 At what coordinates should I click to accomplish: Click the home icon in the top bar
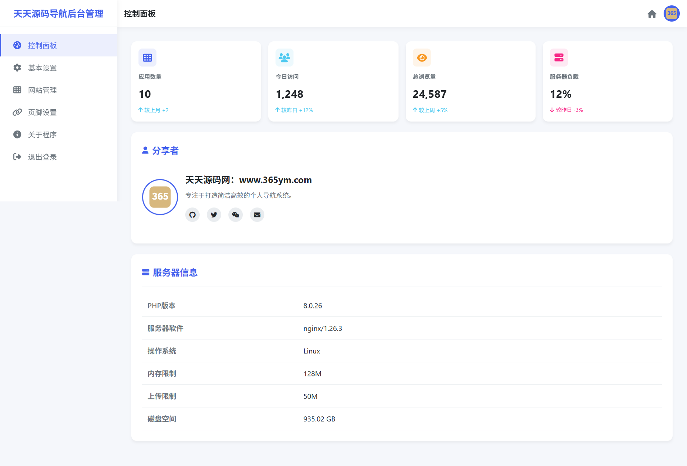click(652, 14)
